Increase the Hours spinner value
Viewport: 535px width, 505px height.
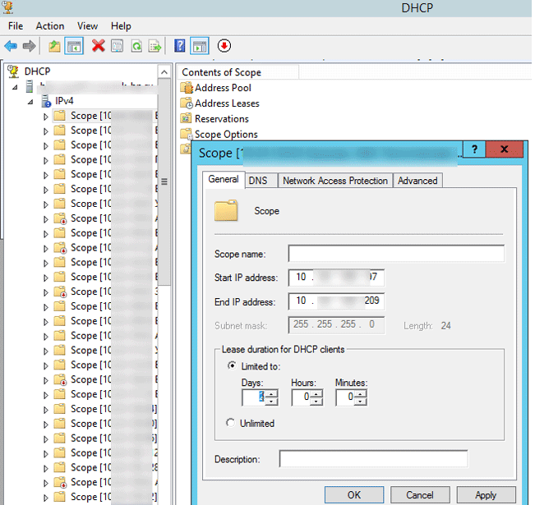[316, 394]
